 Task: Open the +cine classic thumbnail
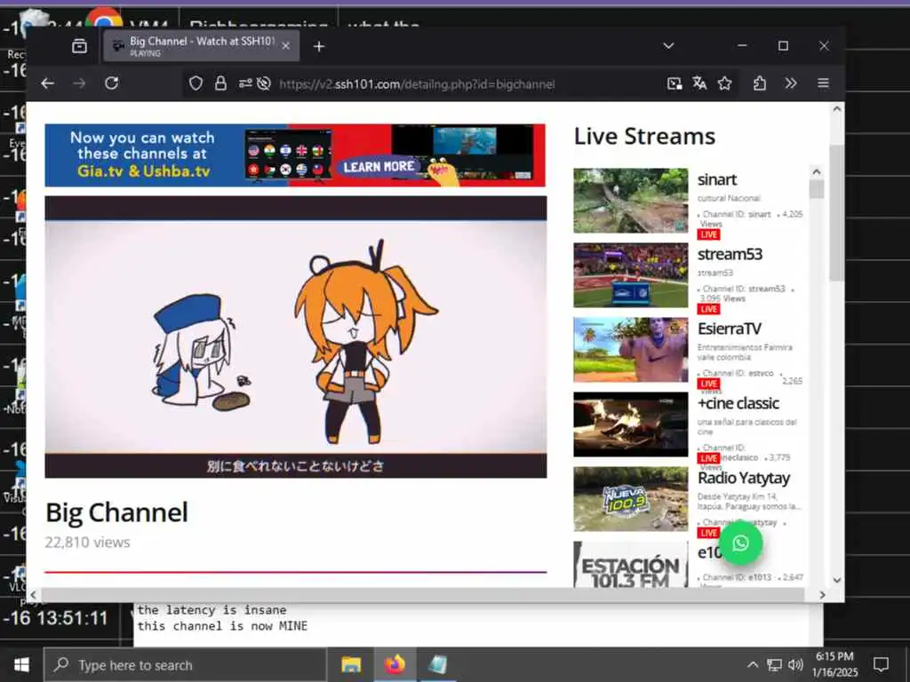(631, 424)
